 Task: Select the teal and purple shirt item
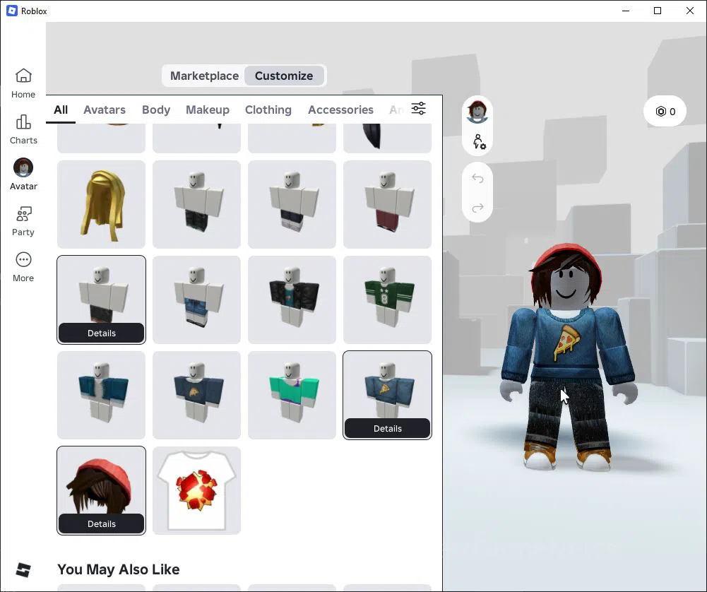(292, 396)
